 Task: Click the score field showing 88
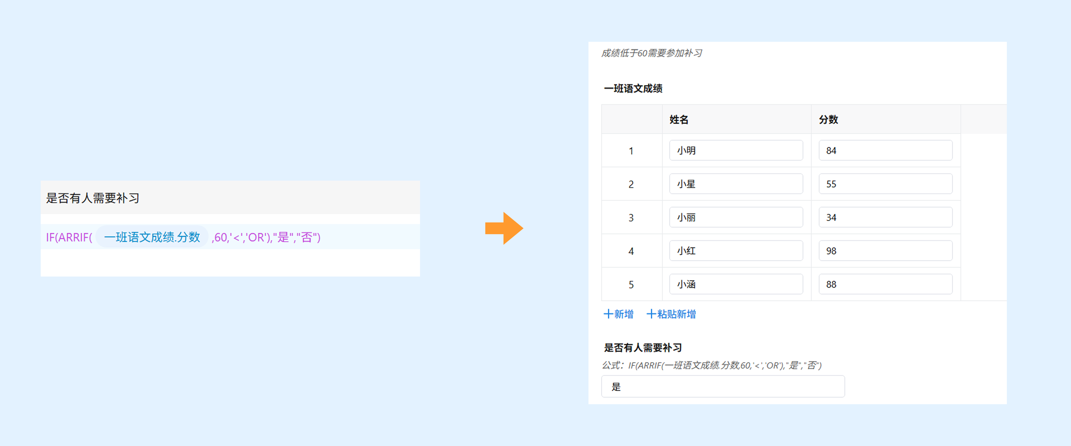(885, 284)
